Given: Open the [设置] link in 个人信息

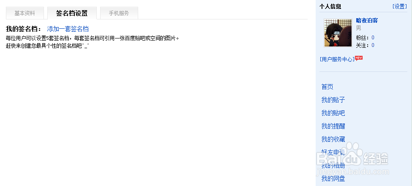Looking at the screenshot, I should click(400, 7).
